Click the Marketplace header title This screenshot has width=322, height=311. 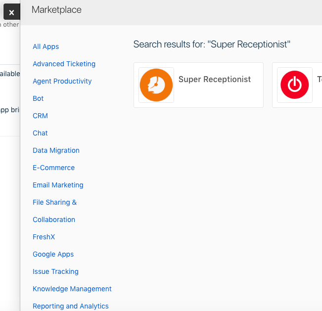click(x=56, y=10)
